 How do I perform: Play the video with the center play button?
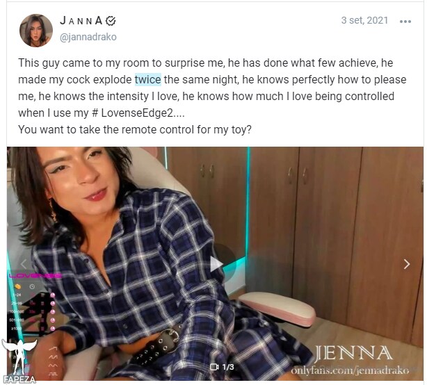coord(217,264)
